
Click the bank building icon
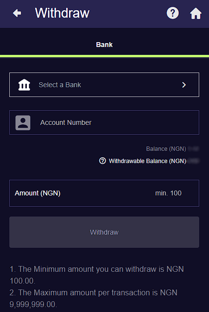tap(24, 85)
